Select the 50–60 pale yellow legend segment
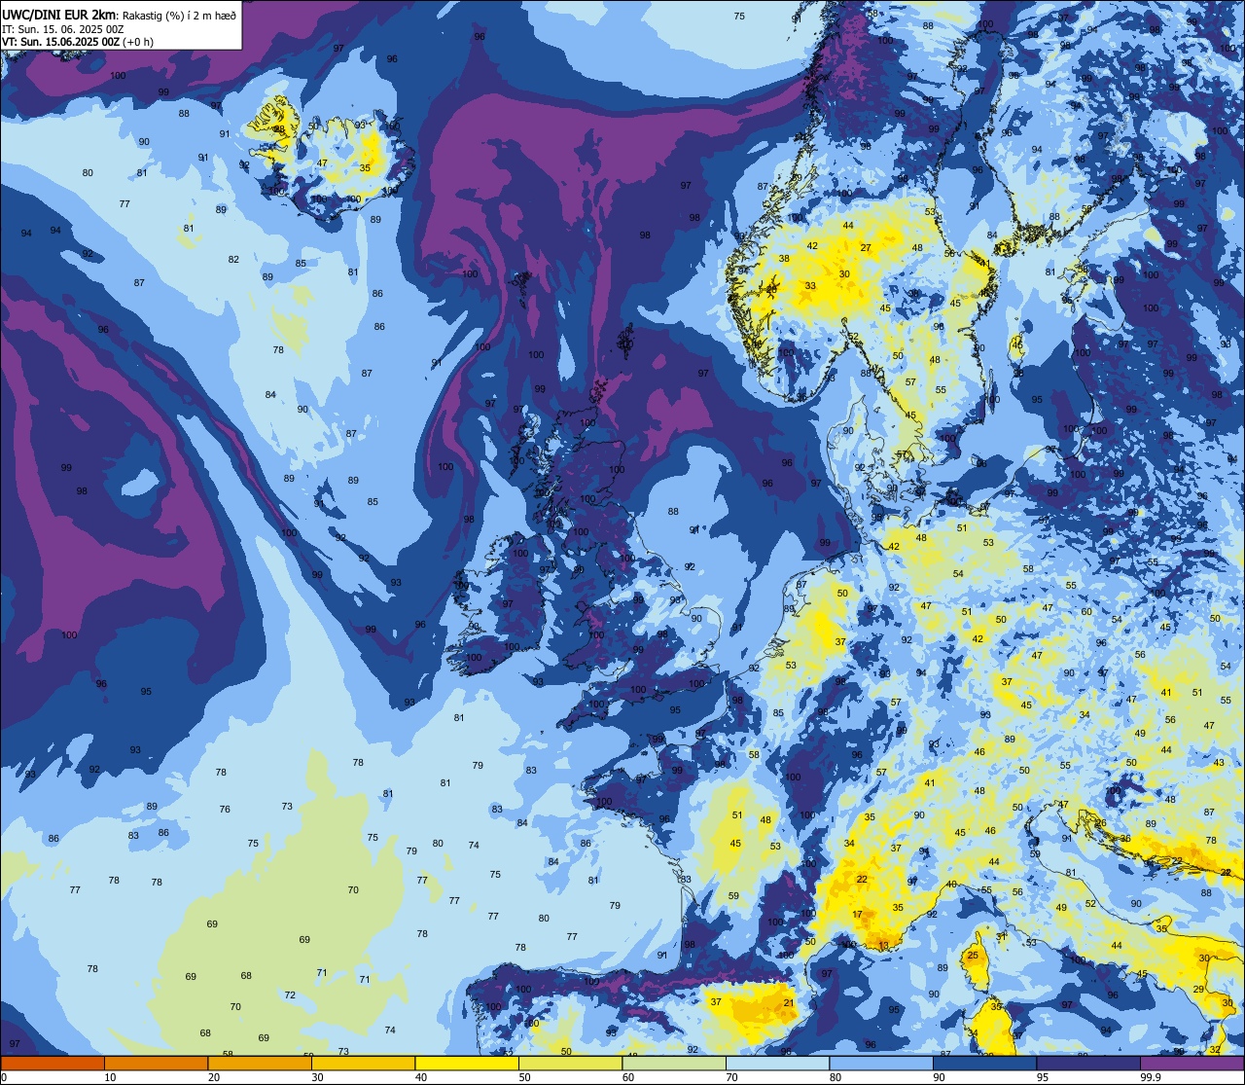This screenshot has height=1085, width=1245. pyautogui.click(x=570, y=1063)
